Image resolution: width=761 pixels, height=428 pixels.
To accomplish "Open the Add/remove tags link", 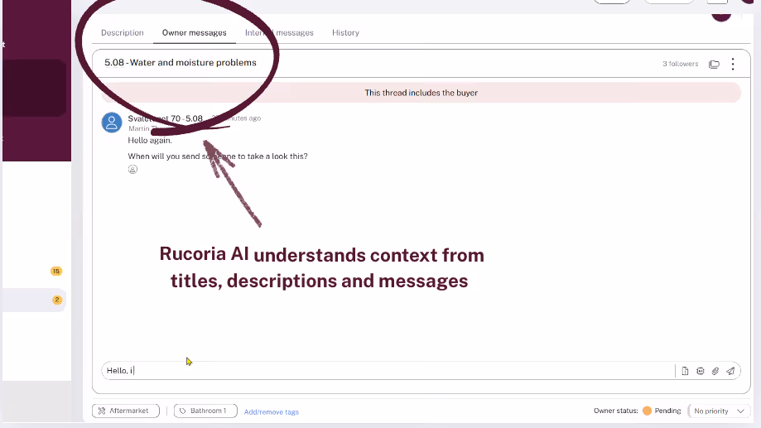I will [x=272, y=412].
